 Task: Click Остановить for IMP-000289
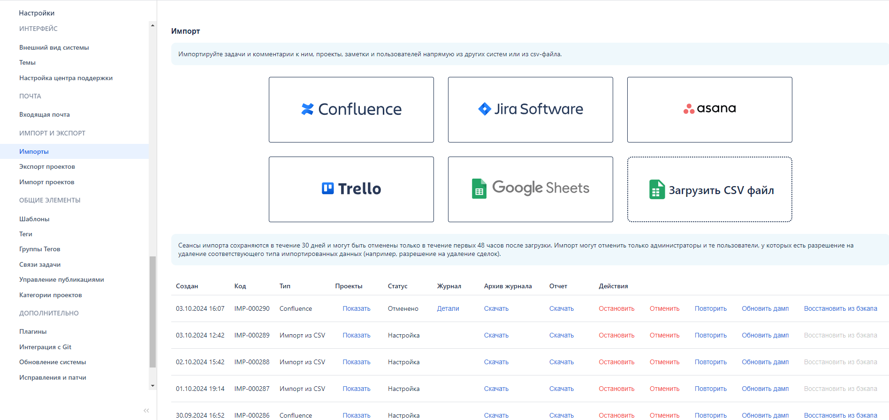tap(616, 335)
